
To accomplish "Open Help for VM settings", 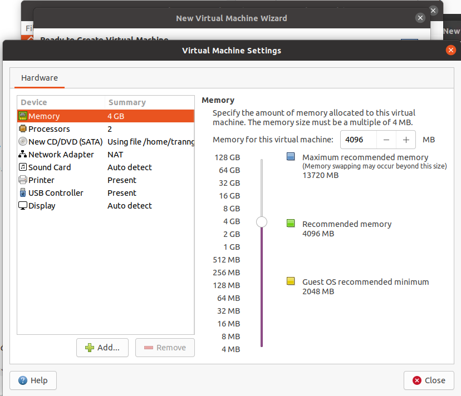I will 33,380.
